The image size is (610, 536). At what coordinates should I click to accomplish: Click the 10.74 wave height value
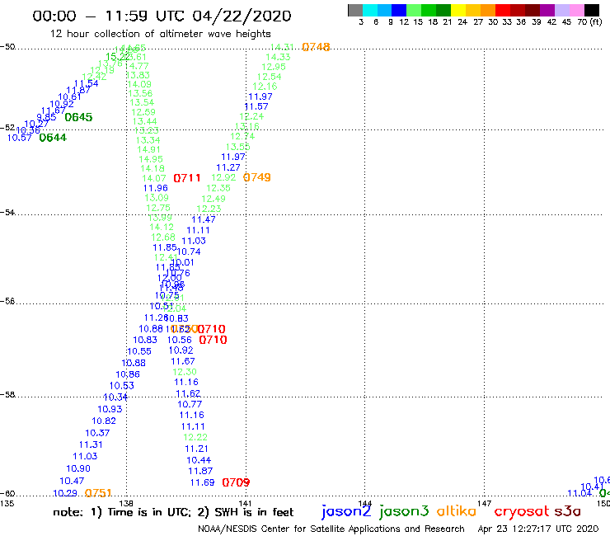pos(189,252)
